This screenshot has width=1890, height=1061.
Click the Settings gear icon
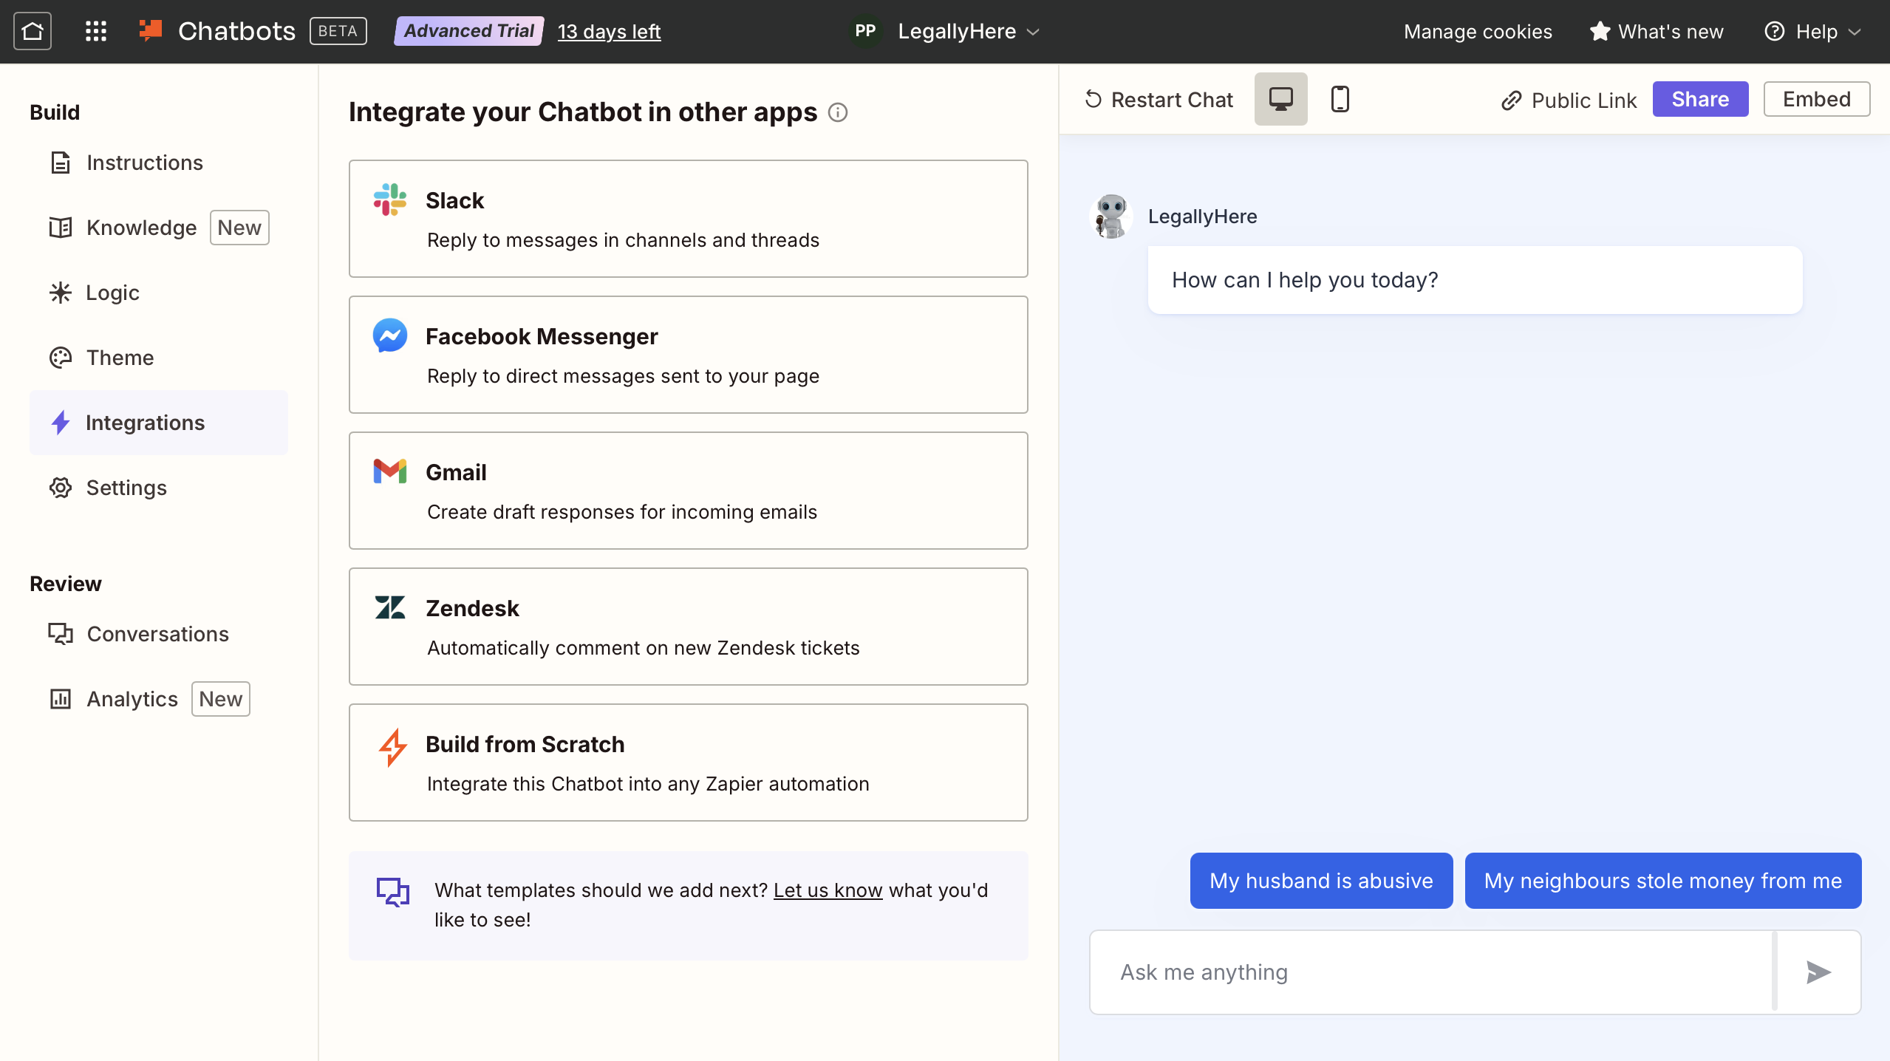tap(61, 488)
